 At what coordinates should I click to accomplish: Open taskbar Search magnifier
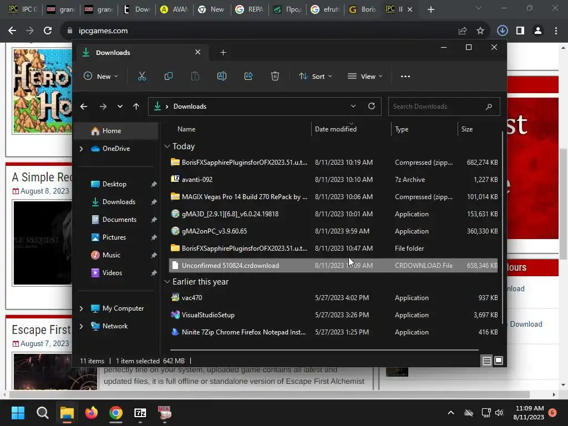(x=42, y=413)
